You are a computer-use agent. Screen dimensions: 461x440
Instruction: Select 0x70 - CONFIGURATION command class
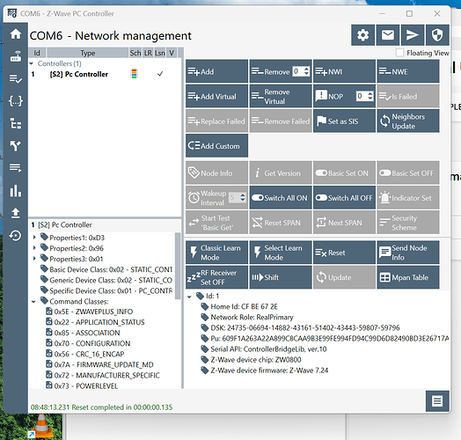pos(88,343)
